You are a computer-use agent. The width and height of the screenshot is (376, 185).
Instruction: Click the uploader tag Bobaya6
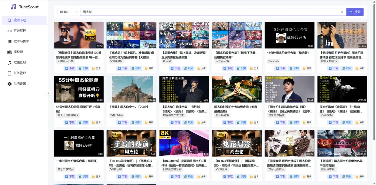pos(273,61)
